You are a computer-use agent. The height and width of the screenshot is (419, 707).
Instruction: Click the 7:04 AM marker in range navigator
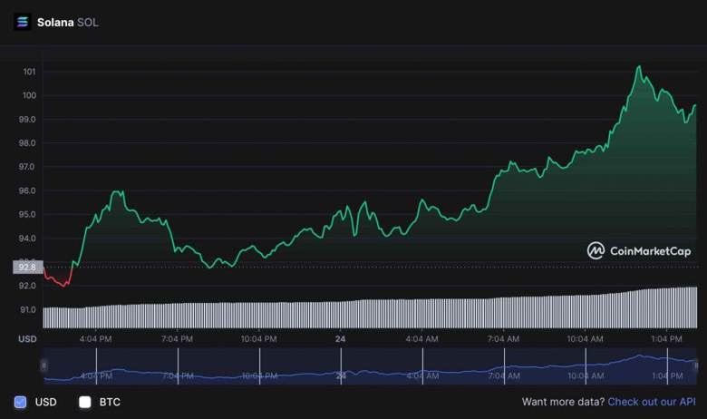(504, 375)
